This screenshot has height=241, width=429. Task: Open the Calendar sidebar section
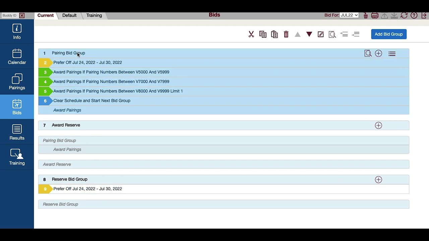pyautogui.click(x=17, y=57)
